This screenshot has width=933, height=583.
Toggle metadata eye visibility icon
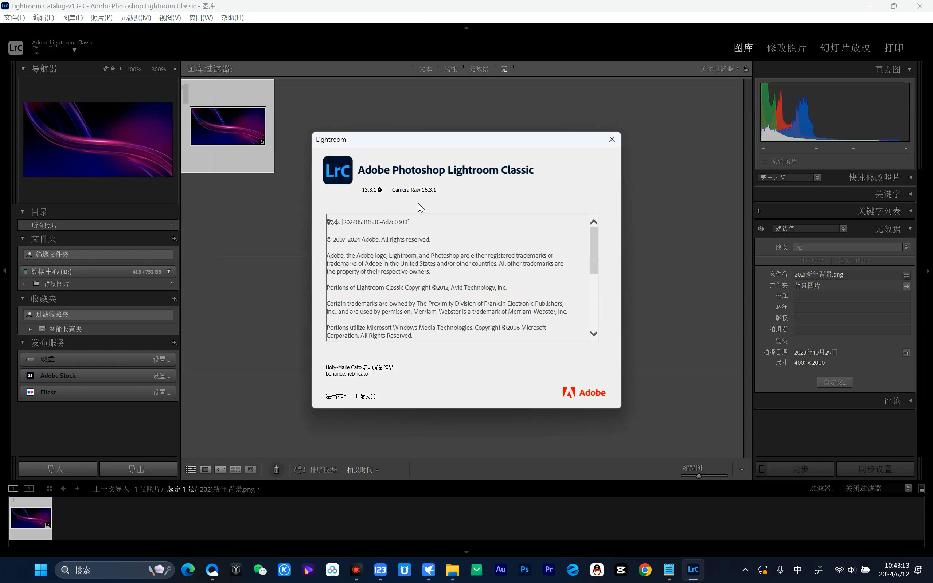761,229
